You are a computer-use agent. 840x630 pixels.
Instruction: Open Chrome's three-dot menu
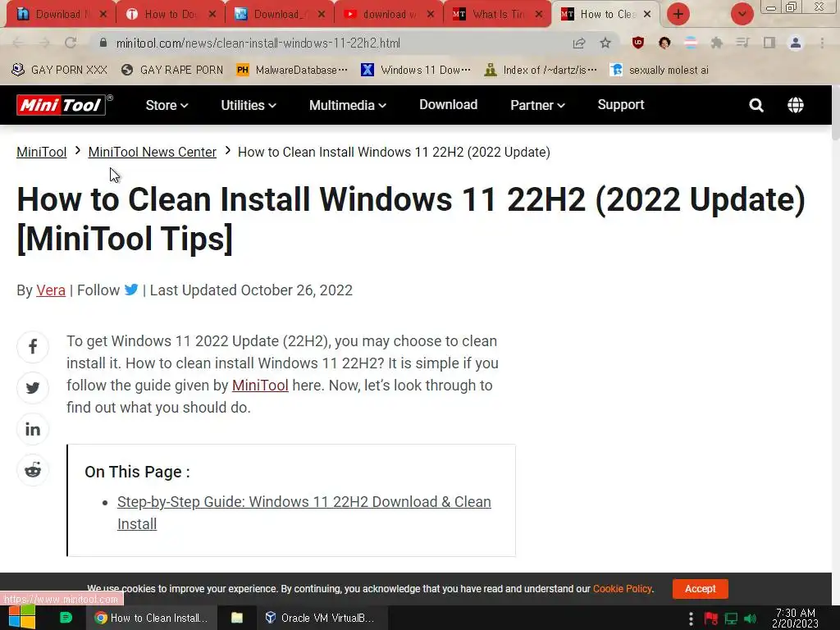tap(822, 43)
